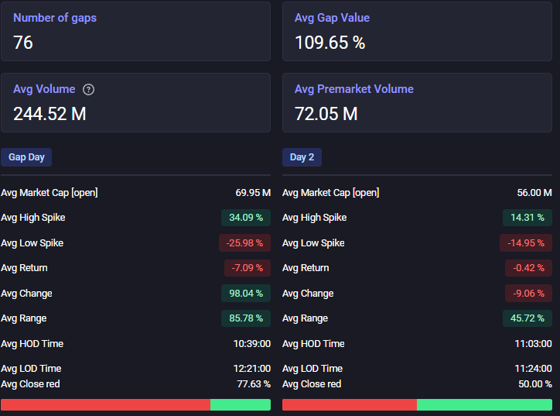This screenshot has width=560, height=416.
Task: Click the 85.78 % avg range badge
Action: 246,318
